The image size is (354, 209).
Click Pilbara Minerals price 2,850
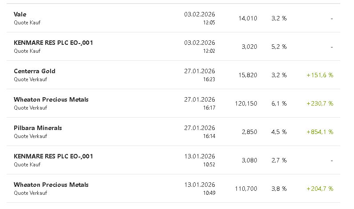(x=249, y=132)
